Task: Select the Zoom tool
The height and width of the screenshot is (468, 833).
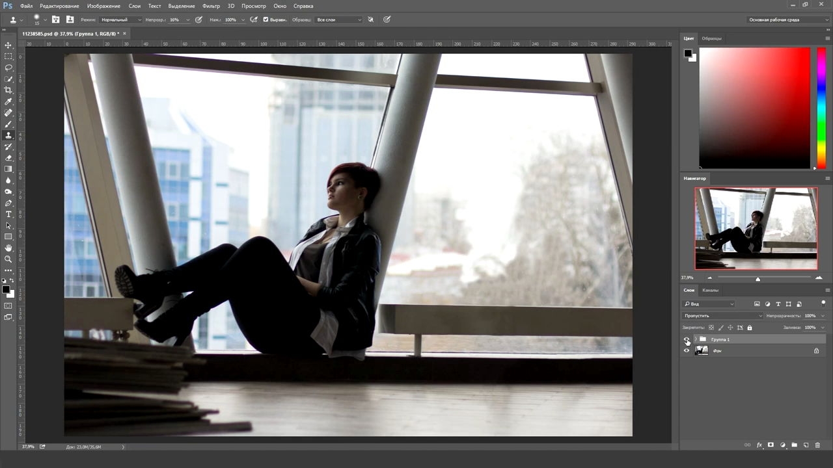Action: tap(8, 259)
